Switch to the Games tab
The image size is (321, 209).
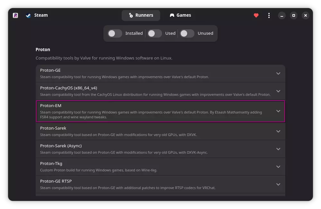click(180, 15)
